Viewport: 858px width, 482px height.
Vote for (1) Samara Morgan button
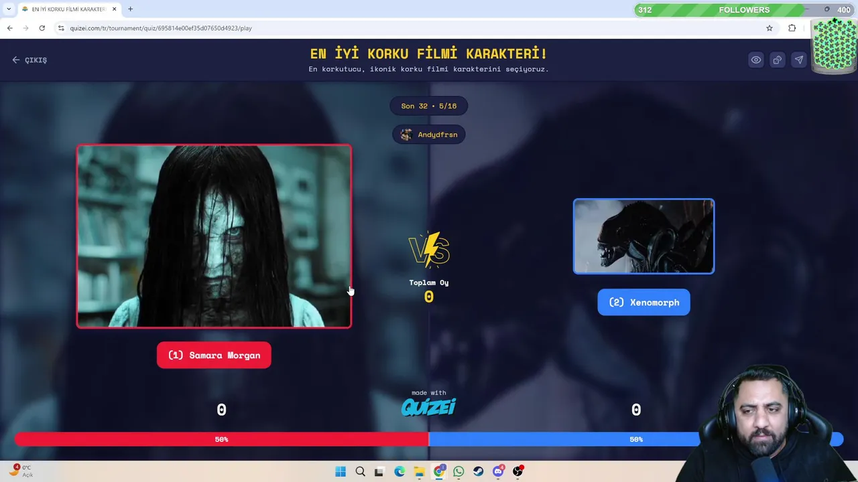click(214, 355)
